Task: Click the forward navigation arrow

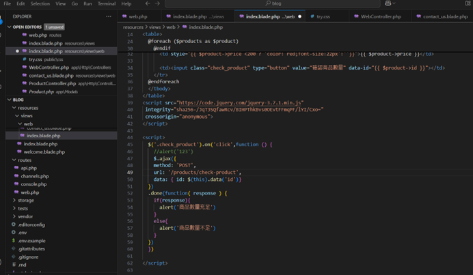Action: click(x=157, y=3)
